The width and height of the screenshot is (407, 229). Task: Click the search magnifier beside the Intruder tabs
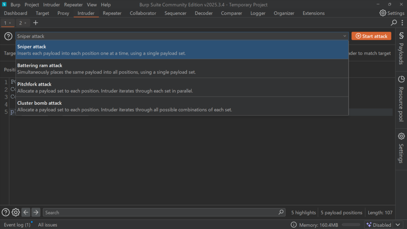click(394, 23)
